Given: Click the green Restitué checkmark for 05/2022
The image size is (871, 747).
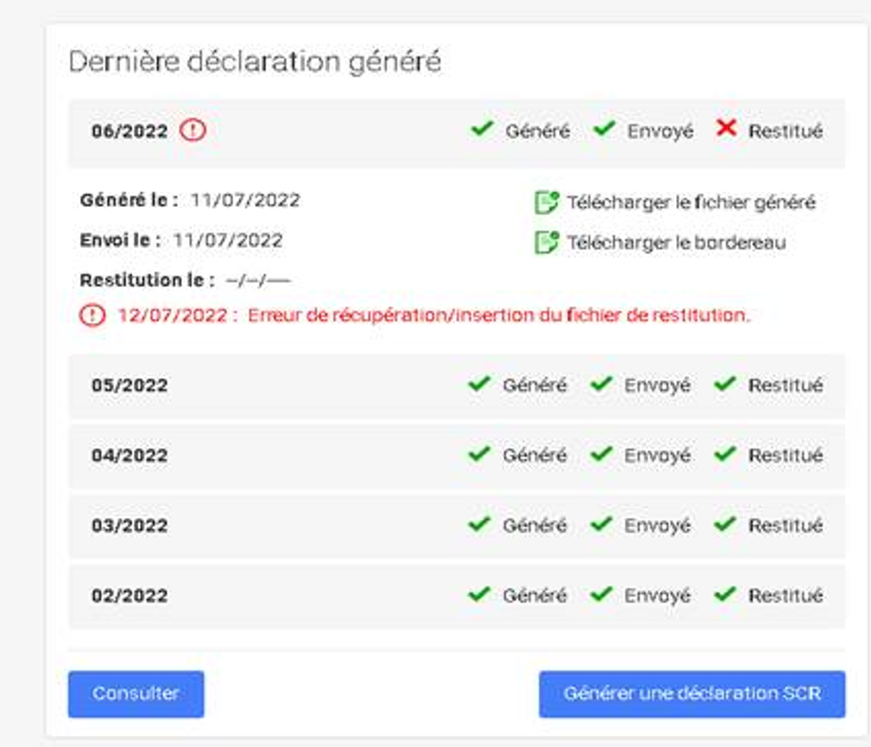Looking at the screenshot, I should coord(725,384).
